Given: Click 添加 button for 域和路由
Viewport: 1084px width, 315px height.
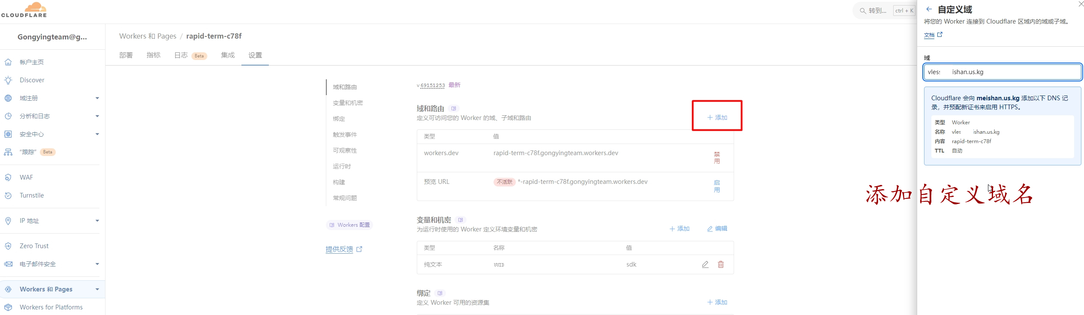Looking at the screenshot, I should [717, 117].
